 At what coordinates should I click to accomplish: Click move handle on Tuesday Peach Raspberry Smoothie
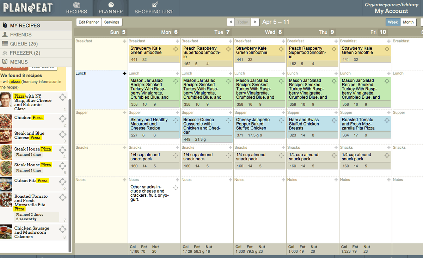pos(228,49)
